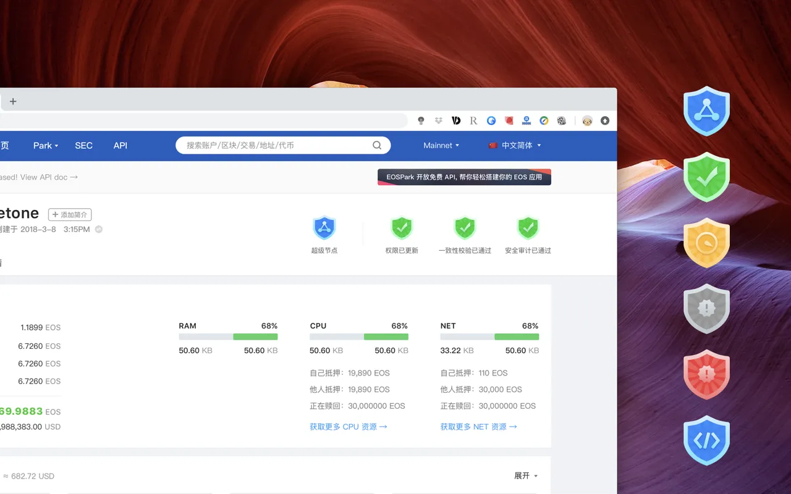Viewport: 791px width, 494px height.
Task: Click the 添加简介 button
Action: 70,215
